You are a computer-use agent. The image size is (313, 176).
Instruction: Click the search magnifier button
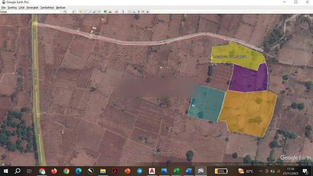[x=65, y=12]
